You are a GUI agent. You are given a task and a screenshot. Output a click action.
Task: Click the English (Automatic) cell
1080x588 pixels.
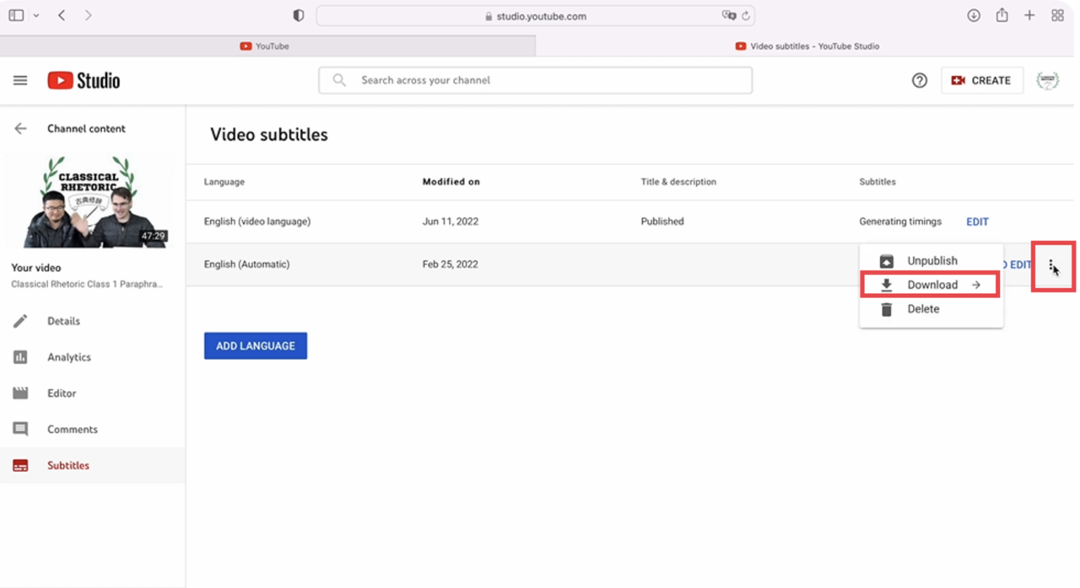click(246, 265)
